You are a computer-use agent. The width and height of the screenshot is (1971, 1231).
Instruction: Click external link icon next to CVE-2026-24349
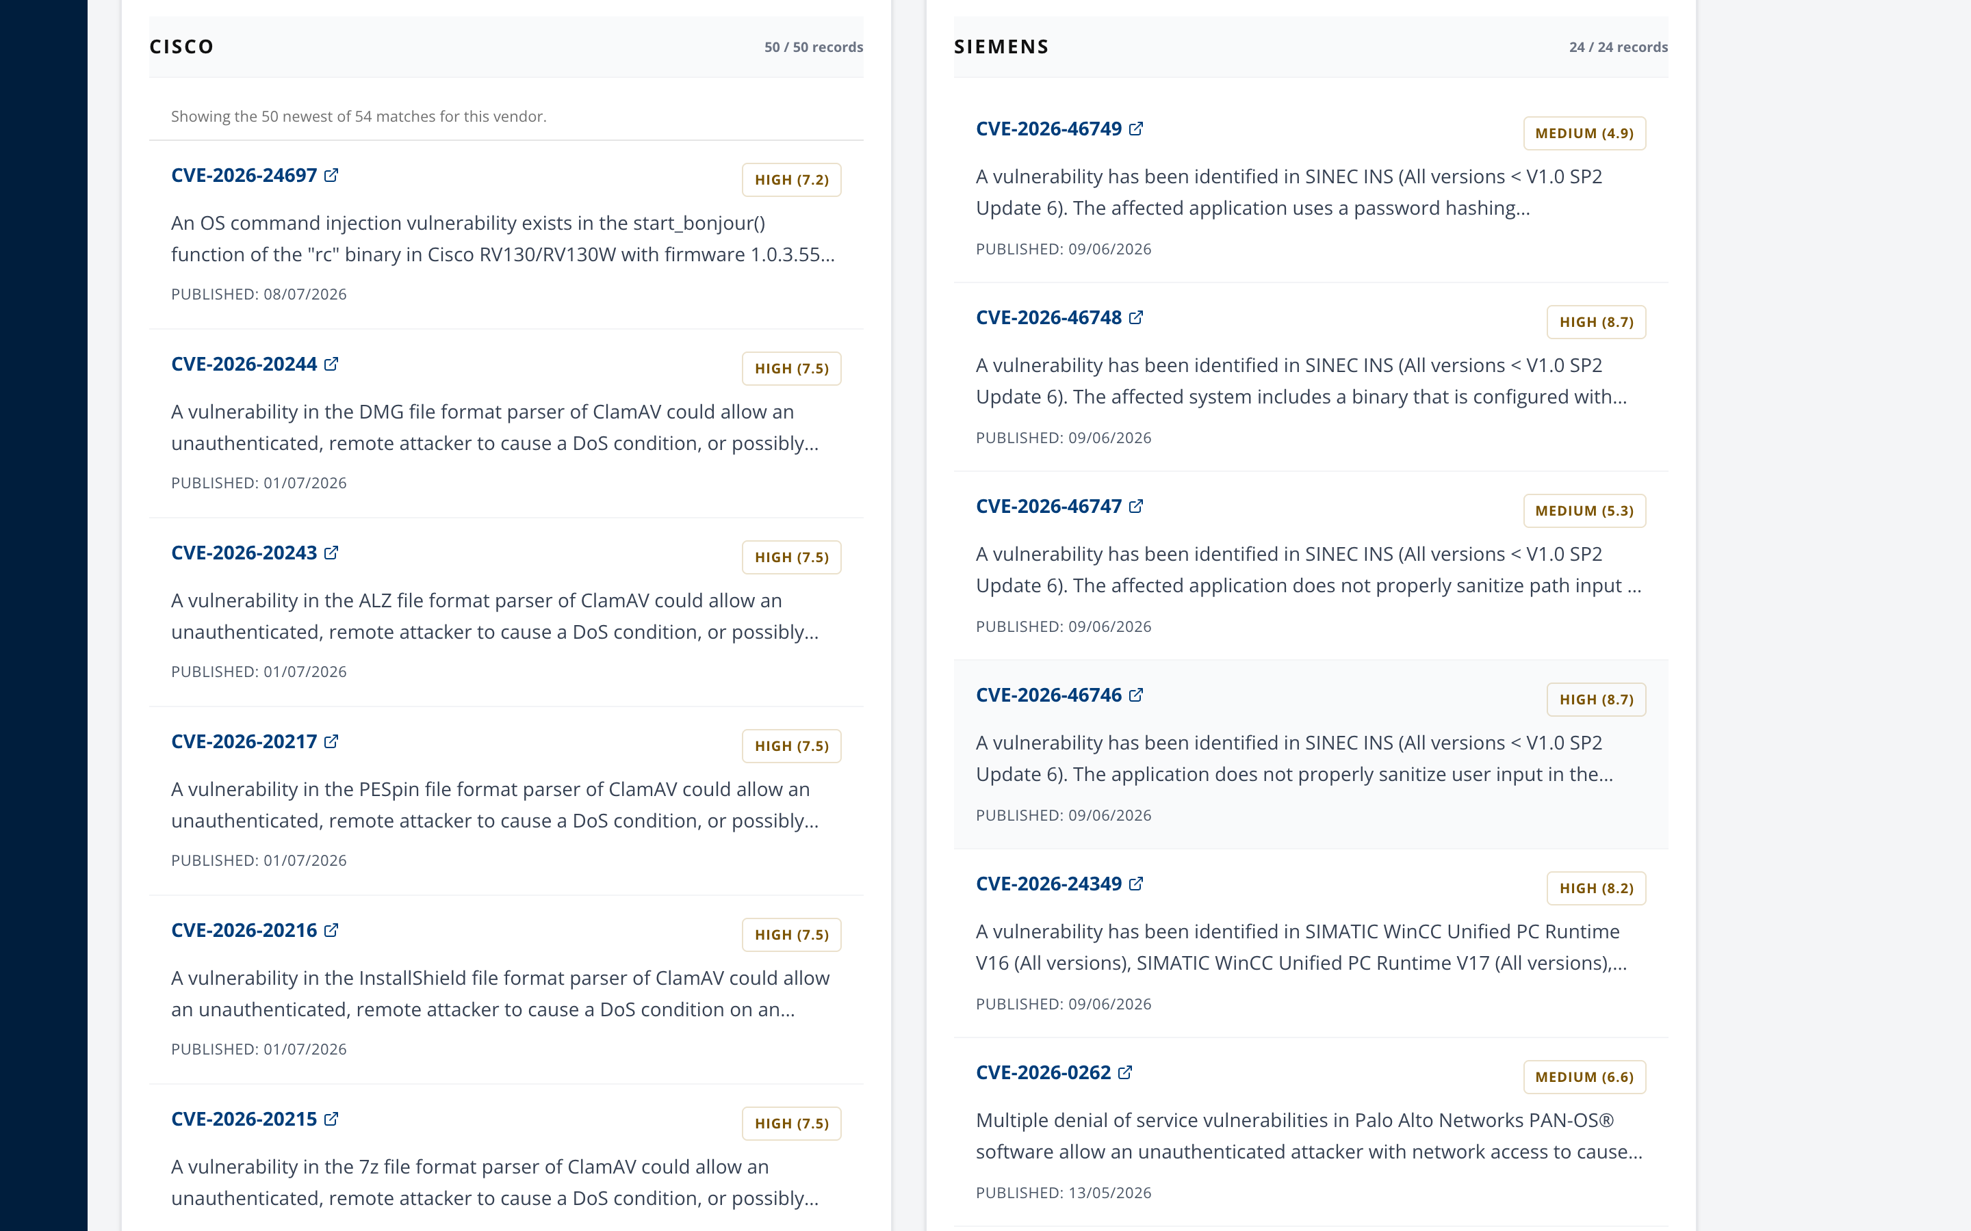[x=1136, y=884]
